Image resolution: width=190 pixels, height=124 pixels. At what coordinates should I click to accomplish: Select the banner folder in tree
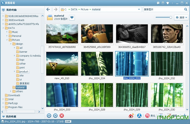pos(23,52)
